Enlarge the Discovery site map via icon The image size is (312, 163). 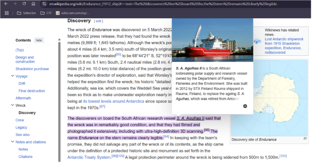(x=305, y=138)
